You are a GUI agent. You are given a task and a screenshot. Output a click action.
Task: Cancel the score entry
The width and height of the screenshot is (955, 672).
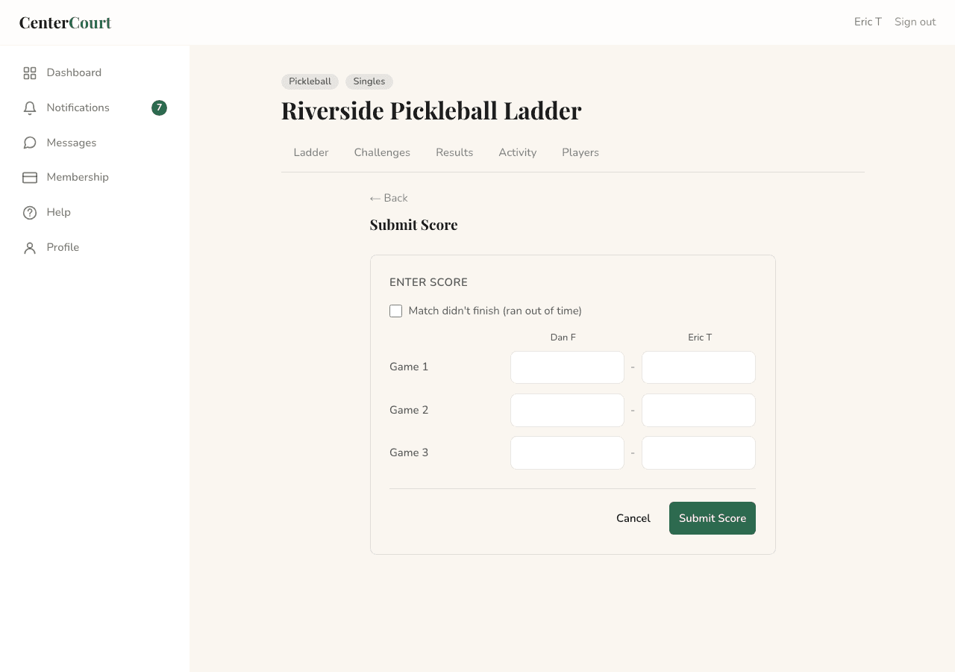click(633, 518)
